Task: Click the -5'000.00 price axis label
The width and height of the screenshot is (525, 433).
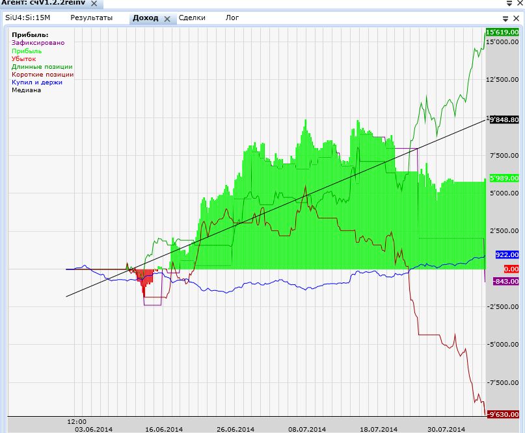Action: click(x=503, y=345)
